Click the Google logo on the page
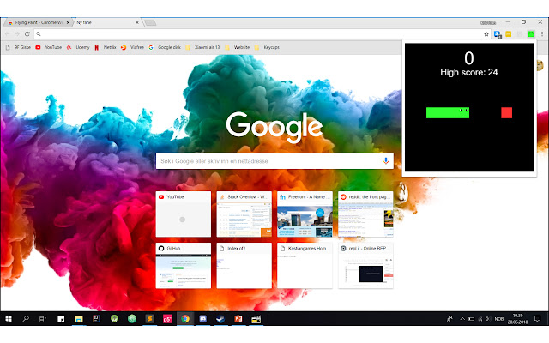 tap(274, 127)
